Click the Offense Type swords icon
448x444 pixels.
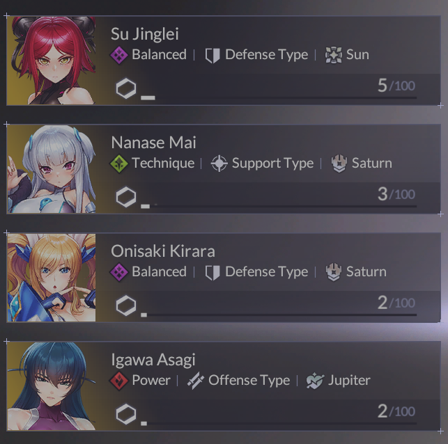[196, 381]
